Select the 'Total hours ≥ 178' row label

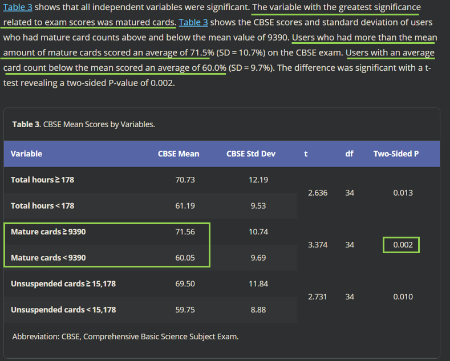[x=42, y=180]
